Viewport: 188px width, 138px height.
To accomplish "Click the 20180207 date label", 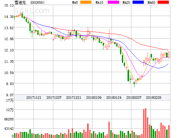I will 134,98.
